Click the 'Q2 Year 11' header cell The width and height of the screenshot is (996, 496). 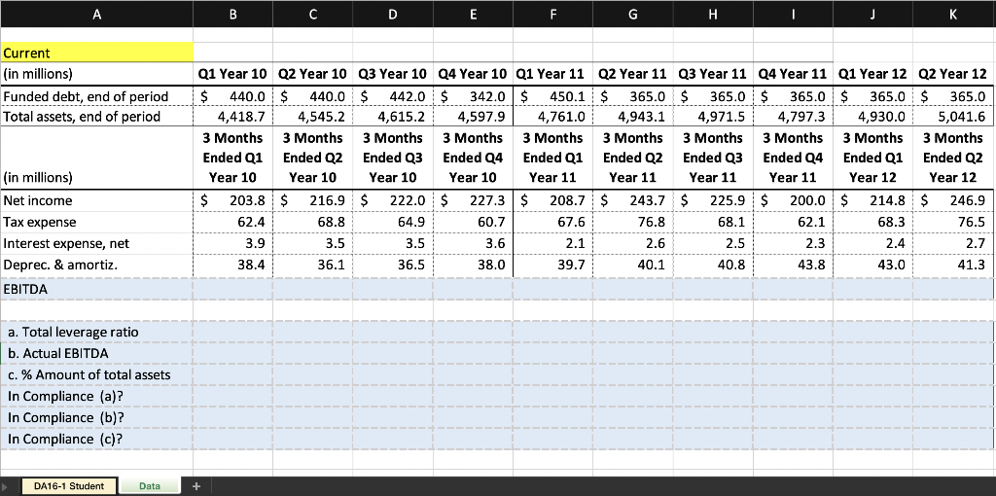tap(633, 74)
